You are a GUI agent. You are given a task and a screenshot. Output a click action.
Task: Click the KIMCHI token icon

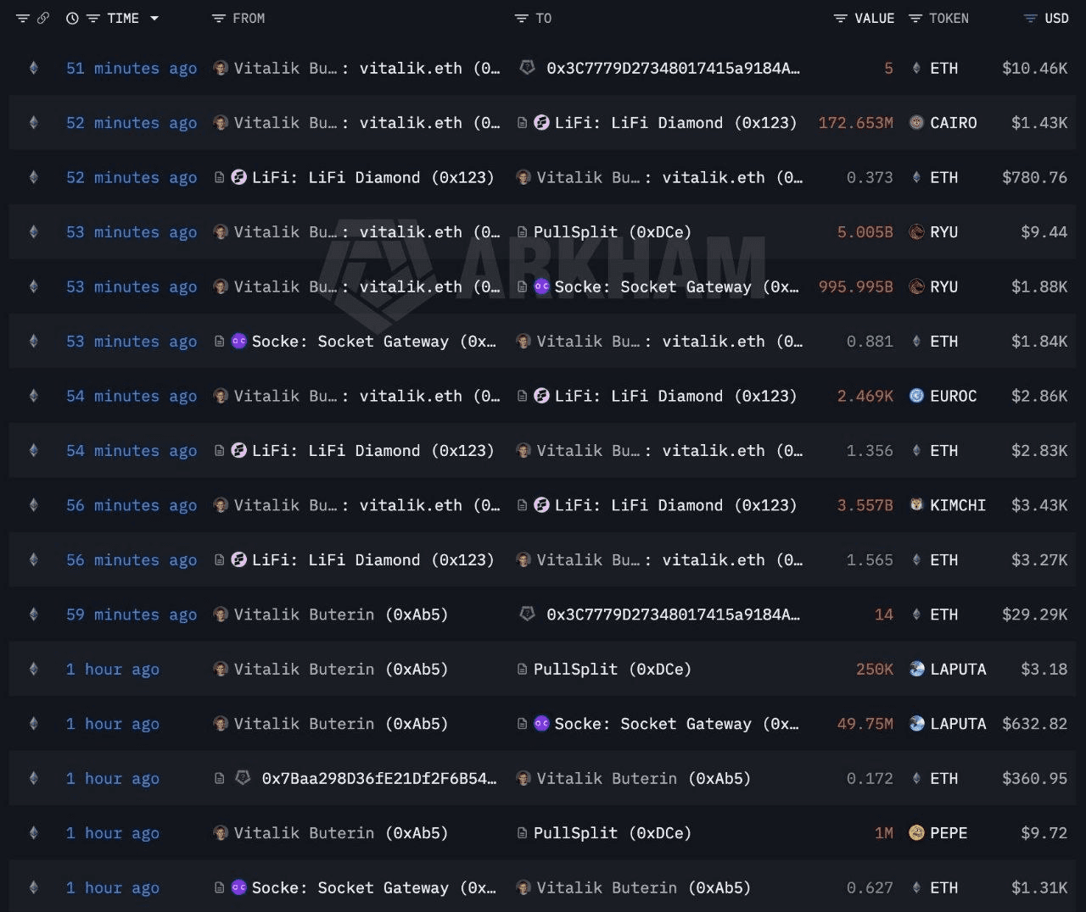tap(916, 505)
